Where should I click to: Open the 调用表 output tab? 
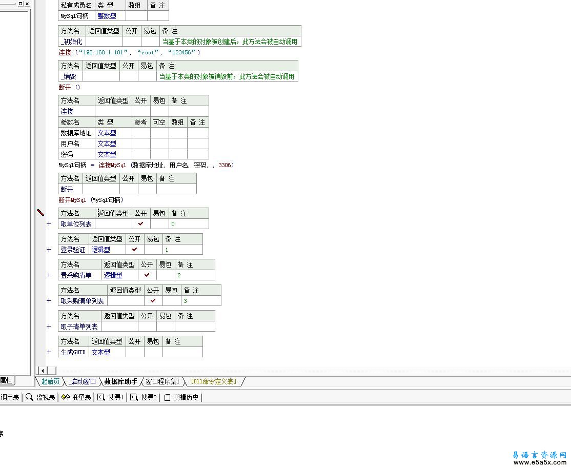point(10,397)
